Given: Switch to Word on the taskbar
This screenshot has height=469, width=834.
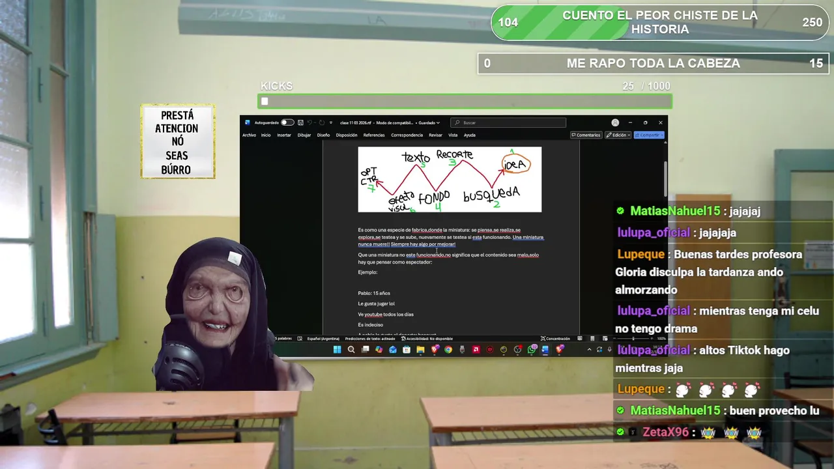Looking at the screenshot, I should [545, 350].
